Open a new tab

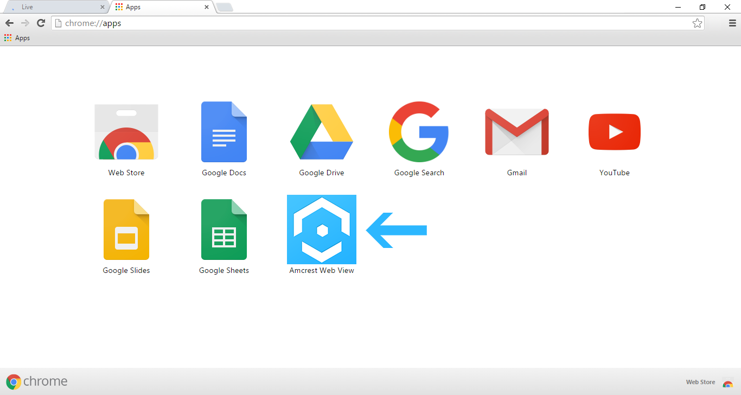click(x=225, y=7)
